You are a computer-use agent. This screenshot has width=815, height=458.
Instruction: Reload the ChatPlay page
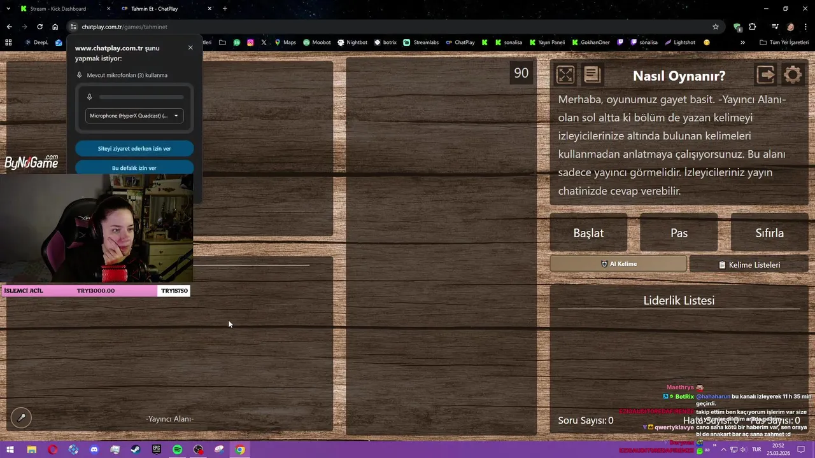pyautogui.click(x=39, y=27)
